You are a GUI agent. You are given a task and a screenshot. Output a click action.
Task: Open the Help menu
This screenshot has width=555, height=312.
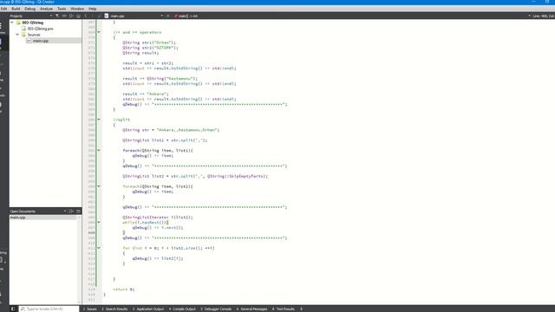coord(93,9)
